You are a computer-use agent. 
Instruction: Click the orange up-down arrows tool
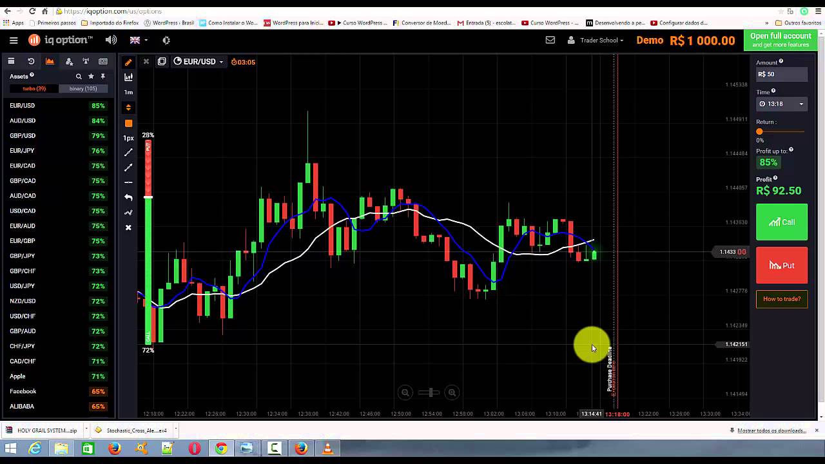(128, 108)
